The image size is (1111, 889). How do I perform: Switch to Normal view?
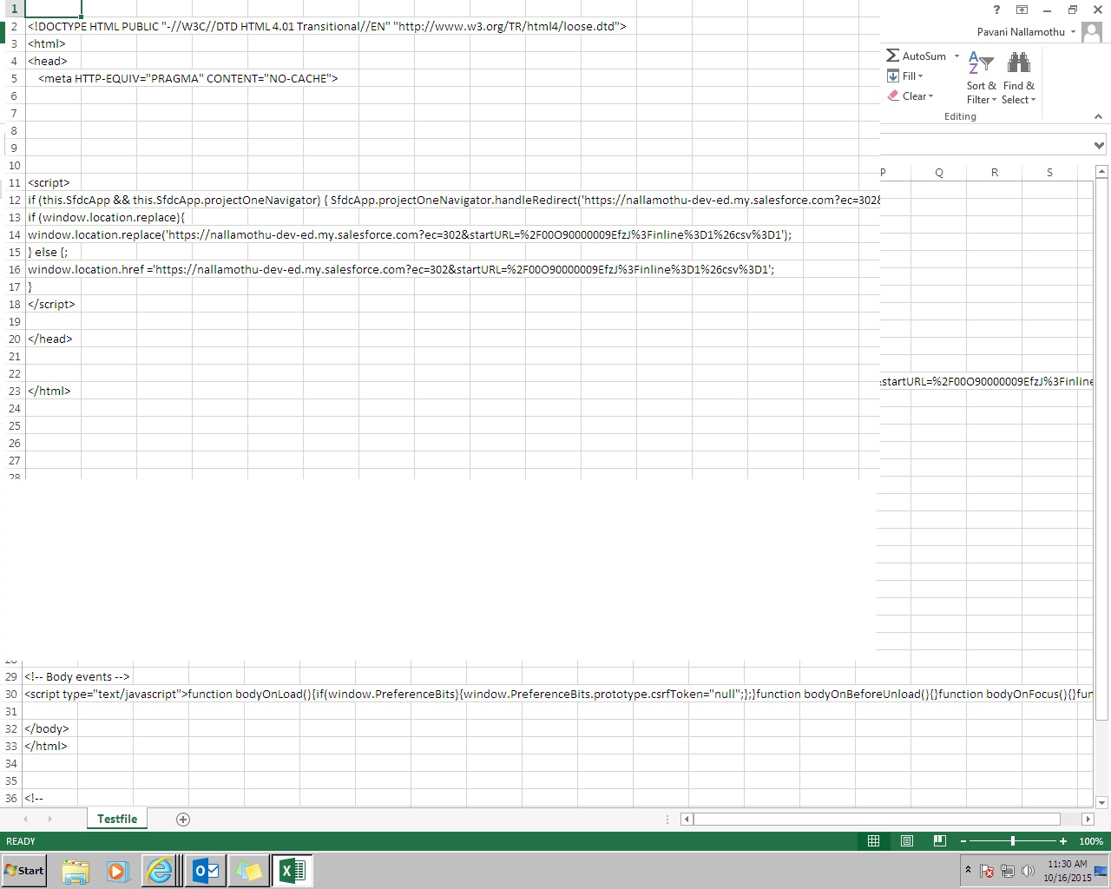click(874, 841)
